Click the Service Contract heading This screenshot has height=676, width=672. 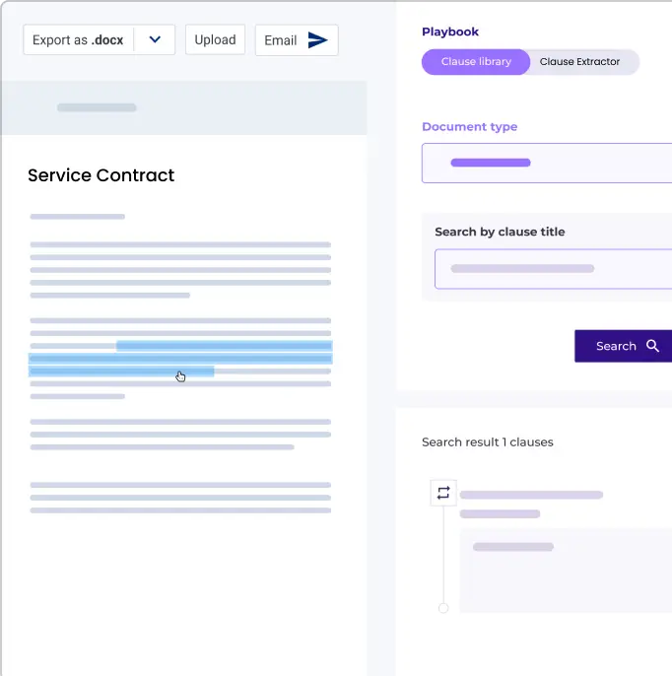tap(101, 175)
